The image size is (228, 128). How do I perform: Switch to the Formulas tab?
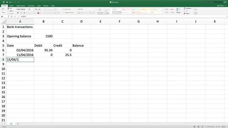[31, 6]
